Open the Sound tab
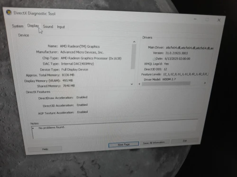The height and width of the screenshot is (177, 237). pyautogui.click(x=48, y=26)
